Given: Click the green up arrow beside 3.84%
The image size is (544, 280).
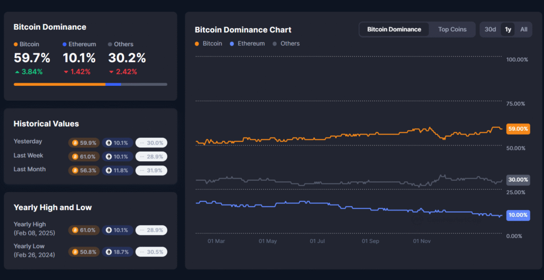Looking at the screenshot, I should [17, 72].
